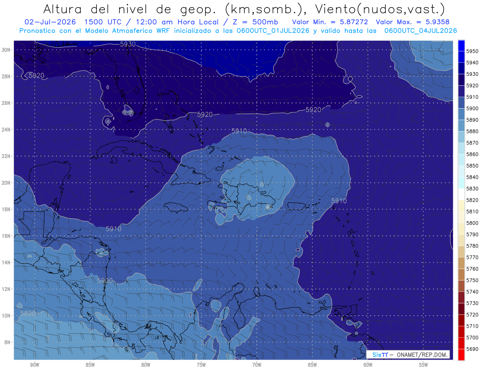Click the "Valor Min. = 5.87272" text
The height and width of the screenshot is (370, 480).
330,22
